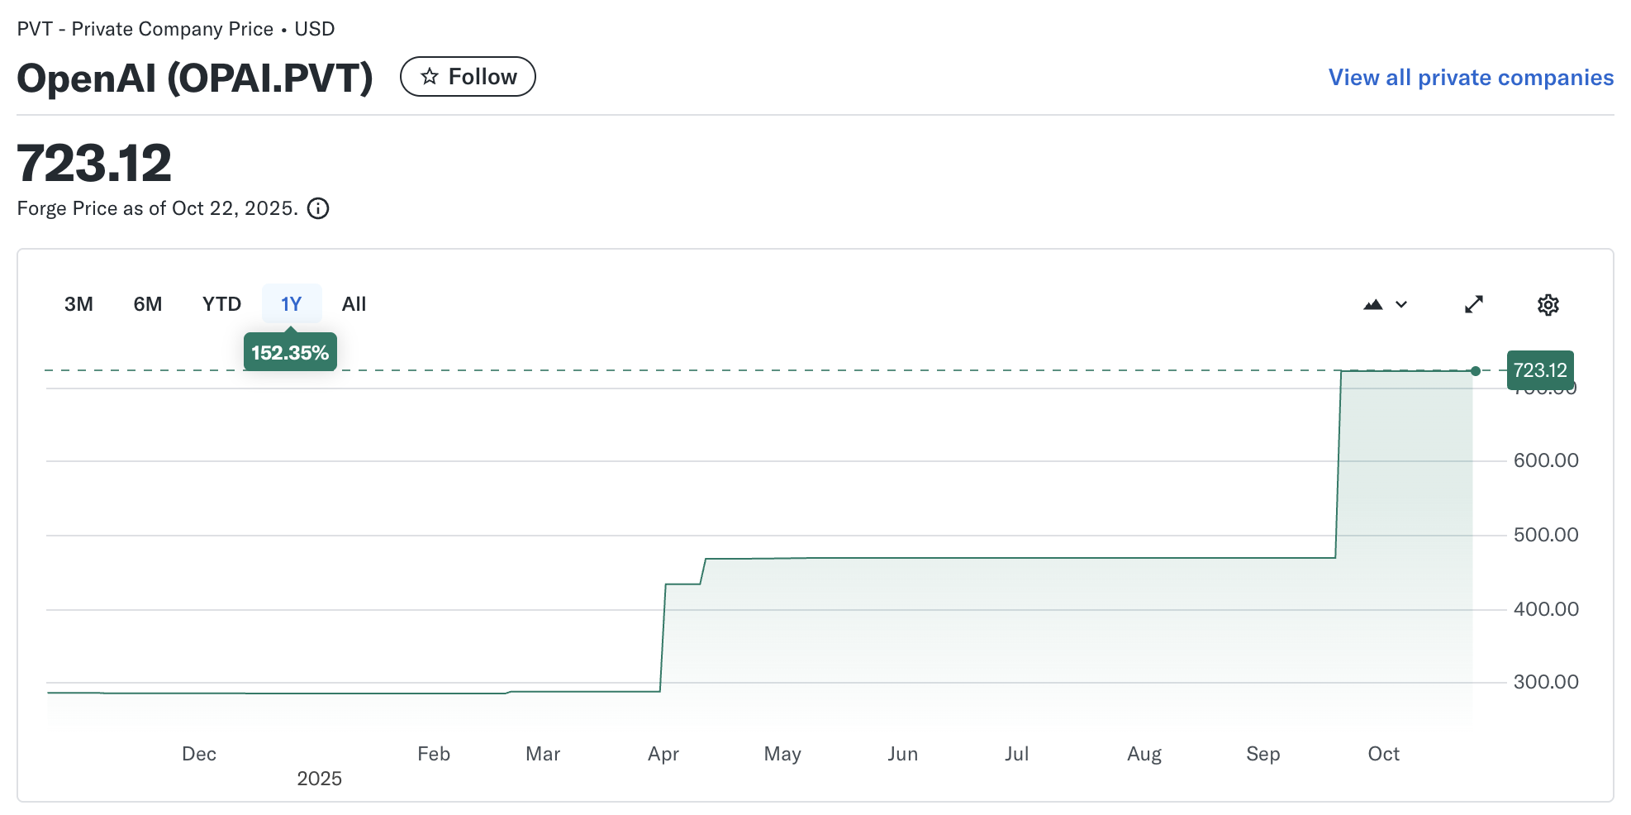Click the Apr label on the time axis
Image resolution: width=1631 pixels, height=815 pixels.
tap(663, 754)
